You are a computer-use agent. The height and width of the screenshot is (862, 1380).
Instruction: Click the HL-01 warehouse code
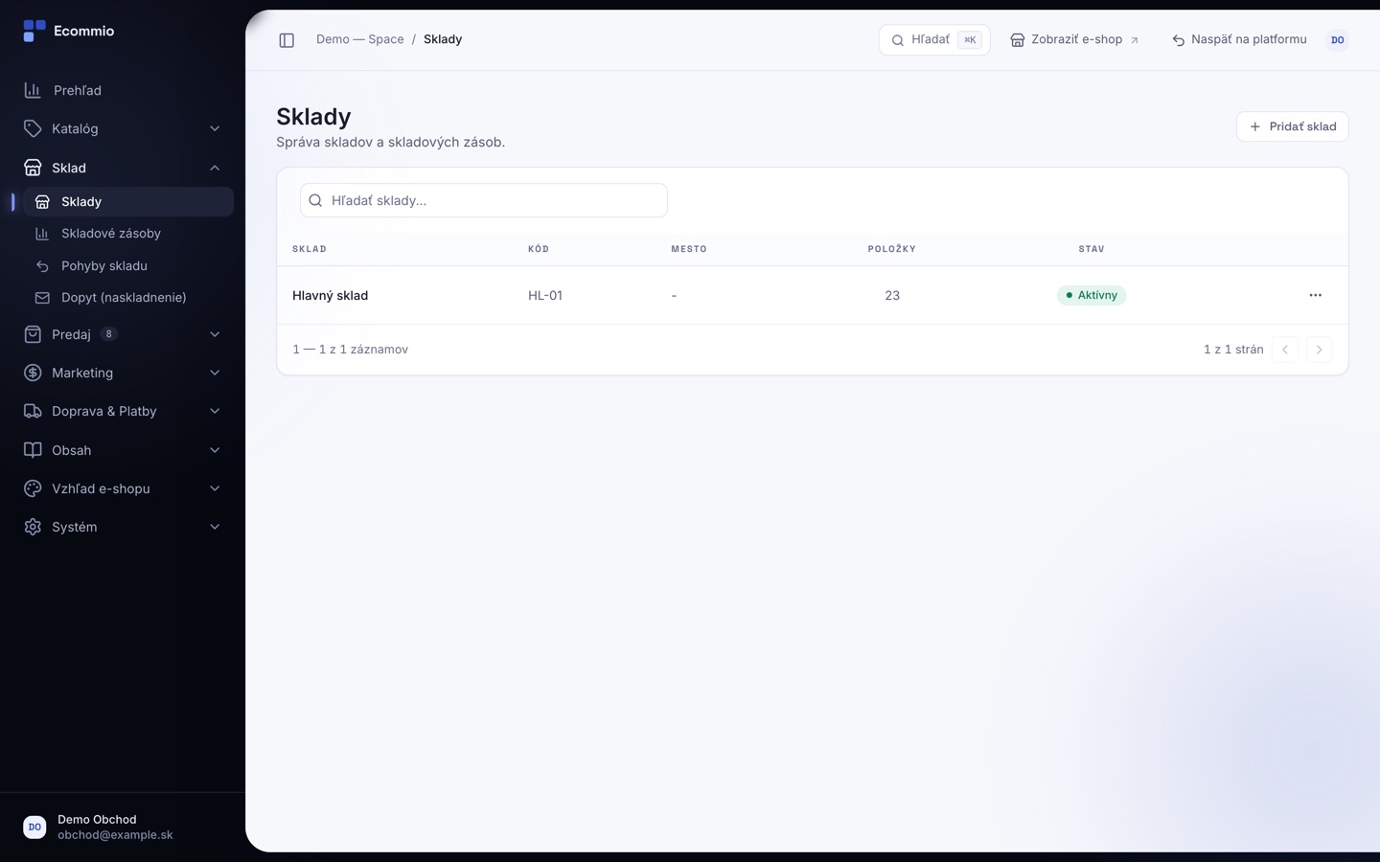[545, 295]
